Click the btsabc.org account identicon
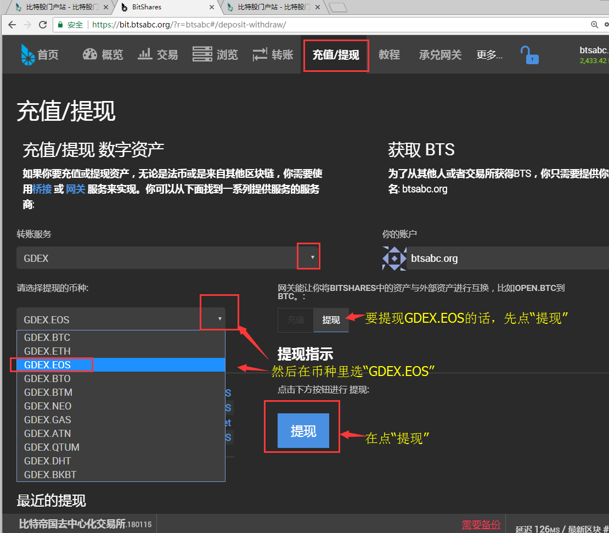 [394, 259]
